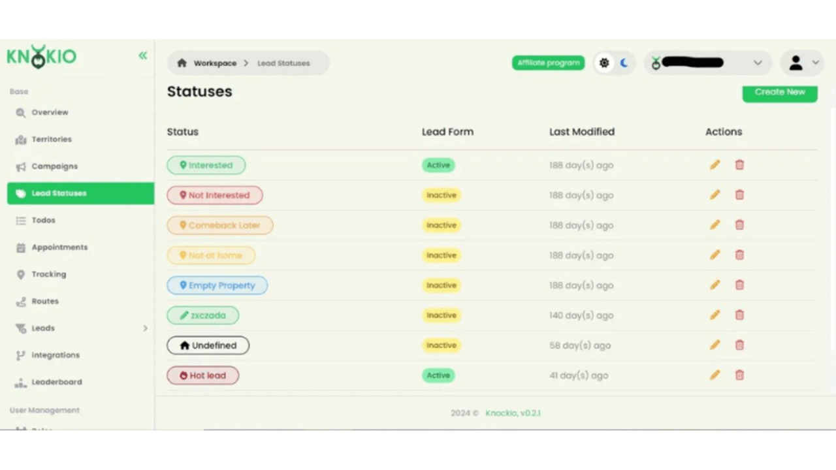Click the Create New button
The height and width of the screenshot is (470, 836).
pos(780,93)
